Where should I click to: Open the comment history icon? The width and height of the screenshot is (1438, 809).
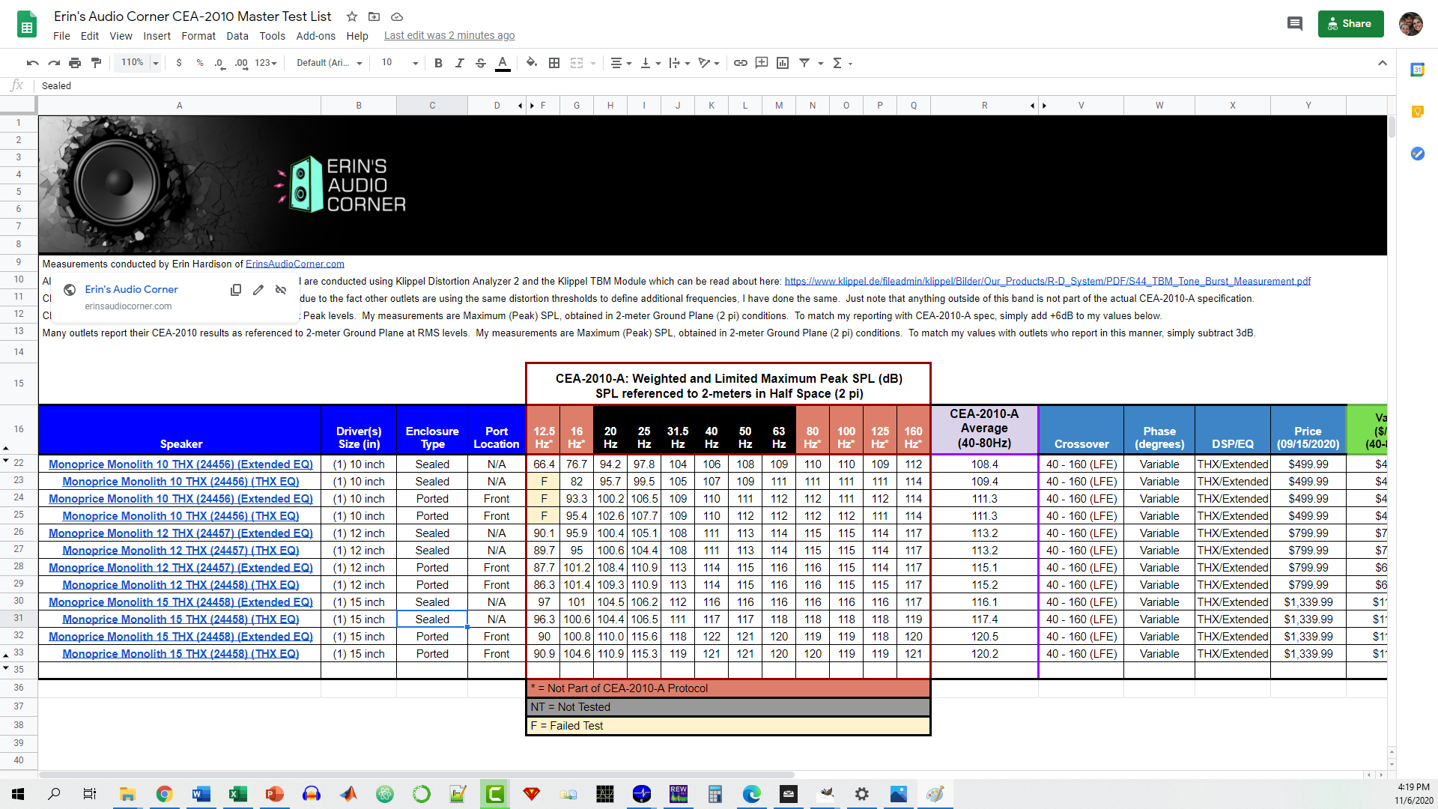click(x=1294, y=24)
